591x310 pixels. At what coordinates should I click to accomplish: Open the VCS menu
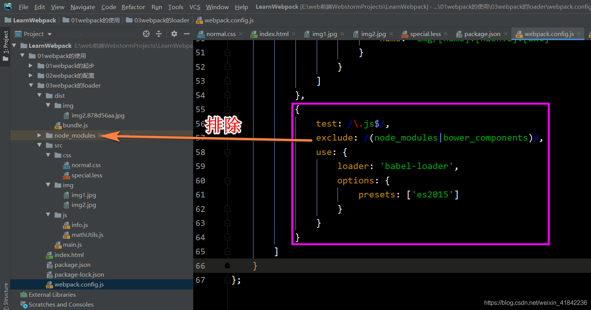click(195, 7)
